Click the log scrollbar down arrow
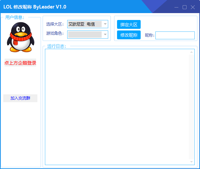The height and width of the screenshot is (169, 200). [x=191, y=162]
